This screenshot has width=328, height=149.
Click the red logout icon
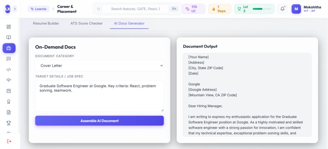[9, 141]
